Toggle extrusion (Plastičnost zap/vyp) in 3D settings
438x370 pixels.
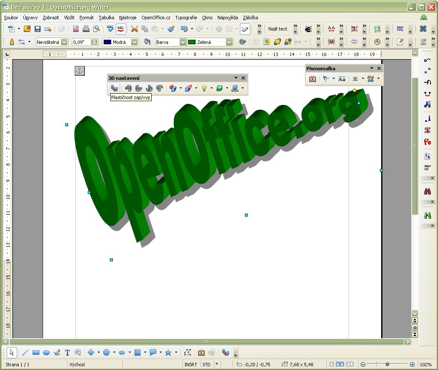coord(115,88)
